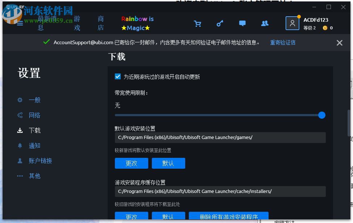Open the store shopping cart
The height and width of the screenshot is (223, 353).
click(x=198, y=23)
